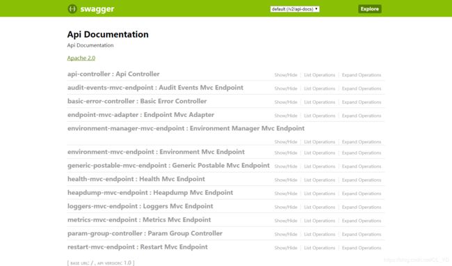List Operations for param-group-controller
This screenshot has width=452, height=266.
pyautogui.click(x=319, y=234)
